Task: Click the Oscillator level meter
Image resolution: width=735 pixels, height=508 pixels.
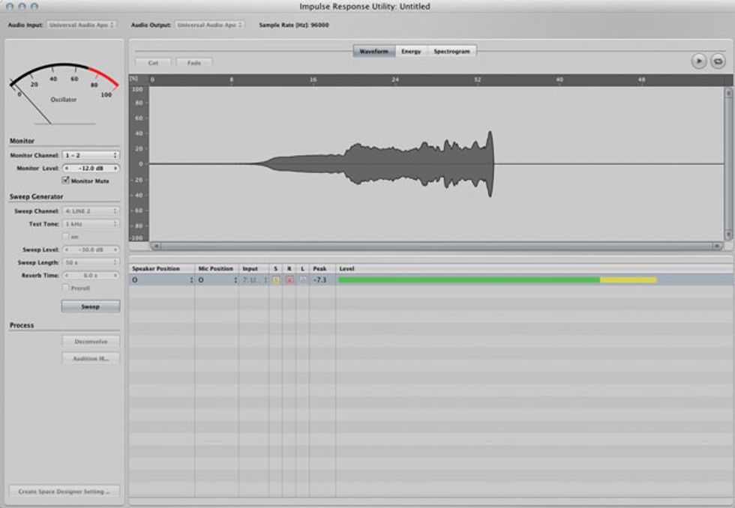Action: (64, 94)
